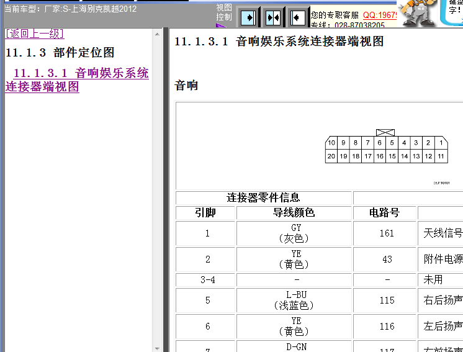463x352 pixels.
Task: Select the pin 3-4 cell
Action: coord(205,279)
